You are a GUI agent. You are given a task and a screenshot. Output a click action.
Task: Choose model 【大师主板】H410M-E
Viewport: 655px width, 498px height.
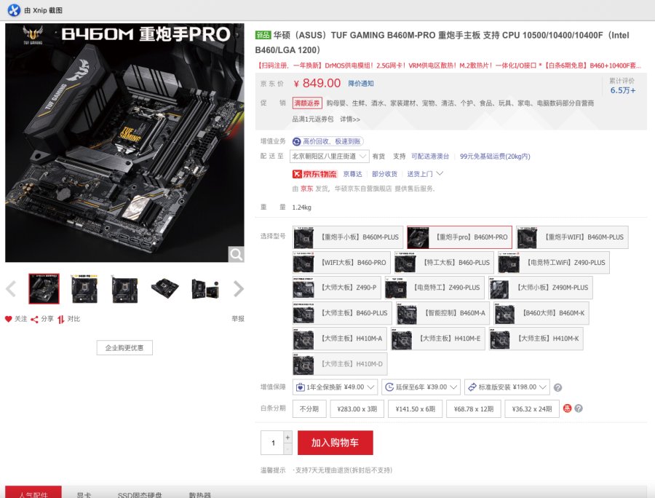click(438, 339)
